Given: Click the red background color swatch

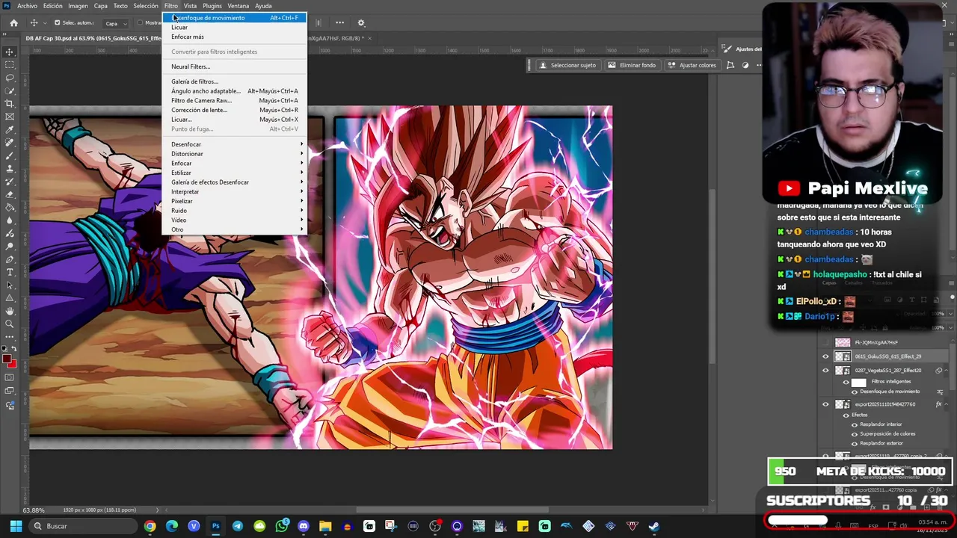Looking at the screenshot, I should (13, 365).
